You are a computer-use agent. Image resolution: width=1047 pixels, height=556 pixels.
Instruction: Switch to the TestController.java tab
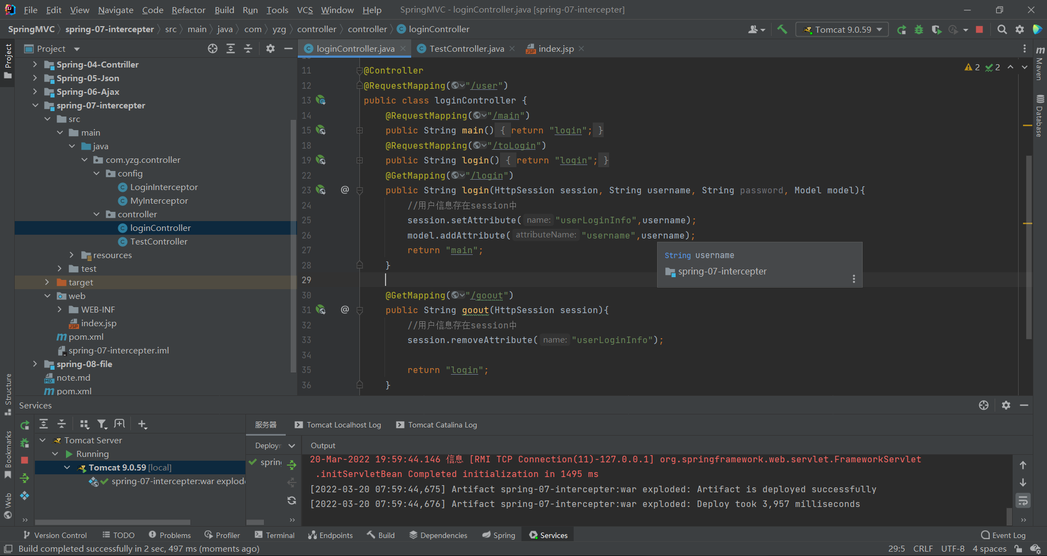[x=466, y=48]
